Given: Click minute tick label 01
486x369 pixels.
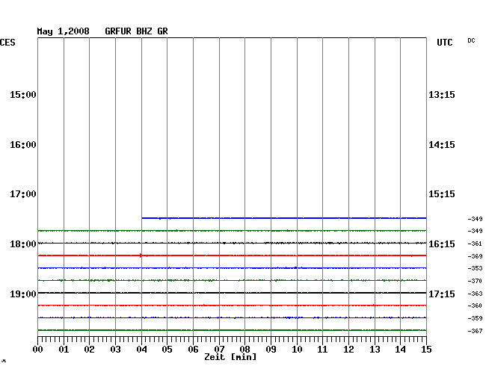Looking at the screenshot, I should tap(64, 350).
